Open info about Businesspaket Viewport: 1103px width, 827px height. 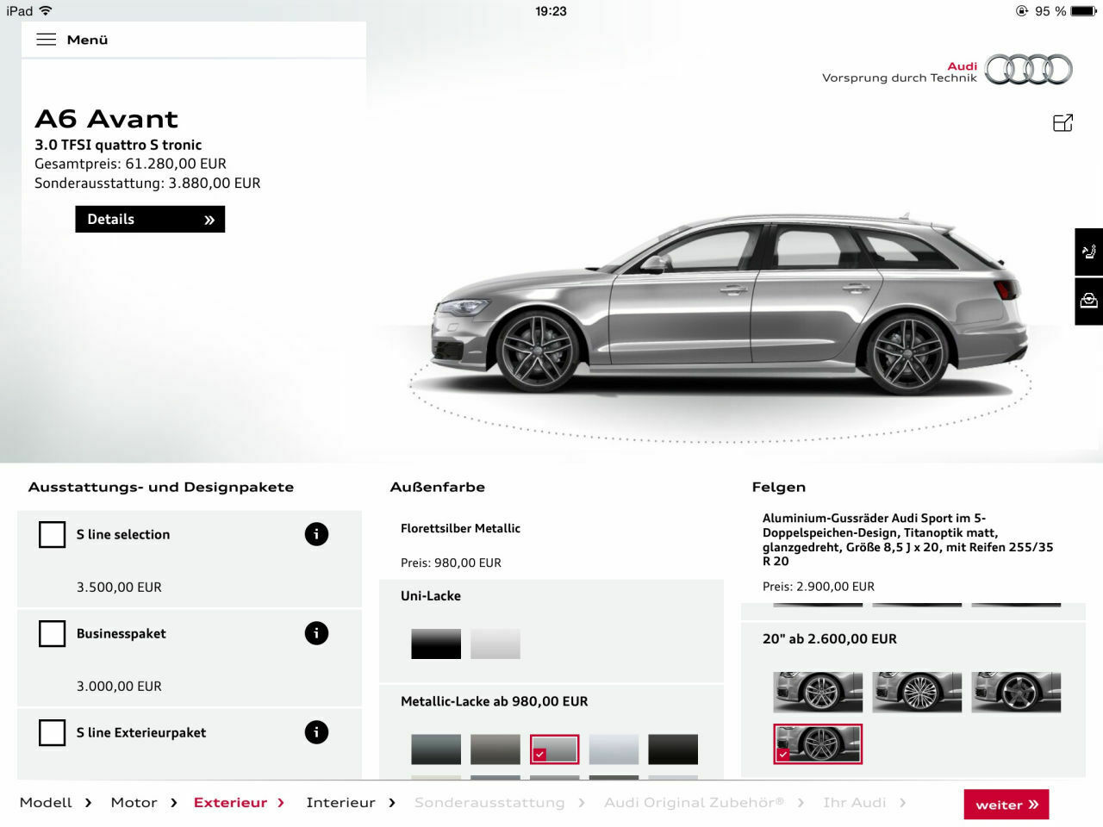(316, 633)
